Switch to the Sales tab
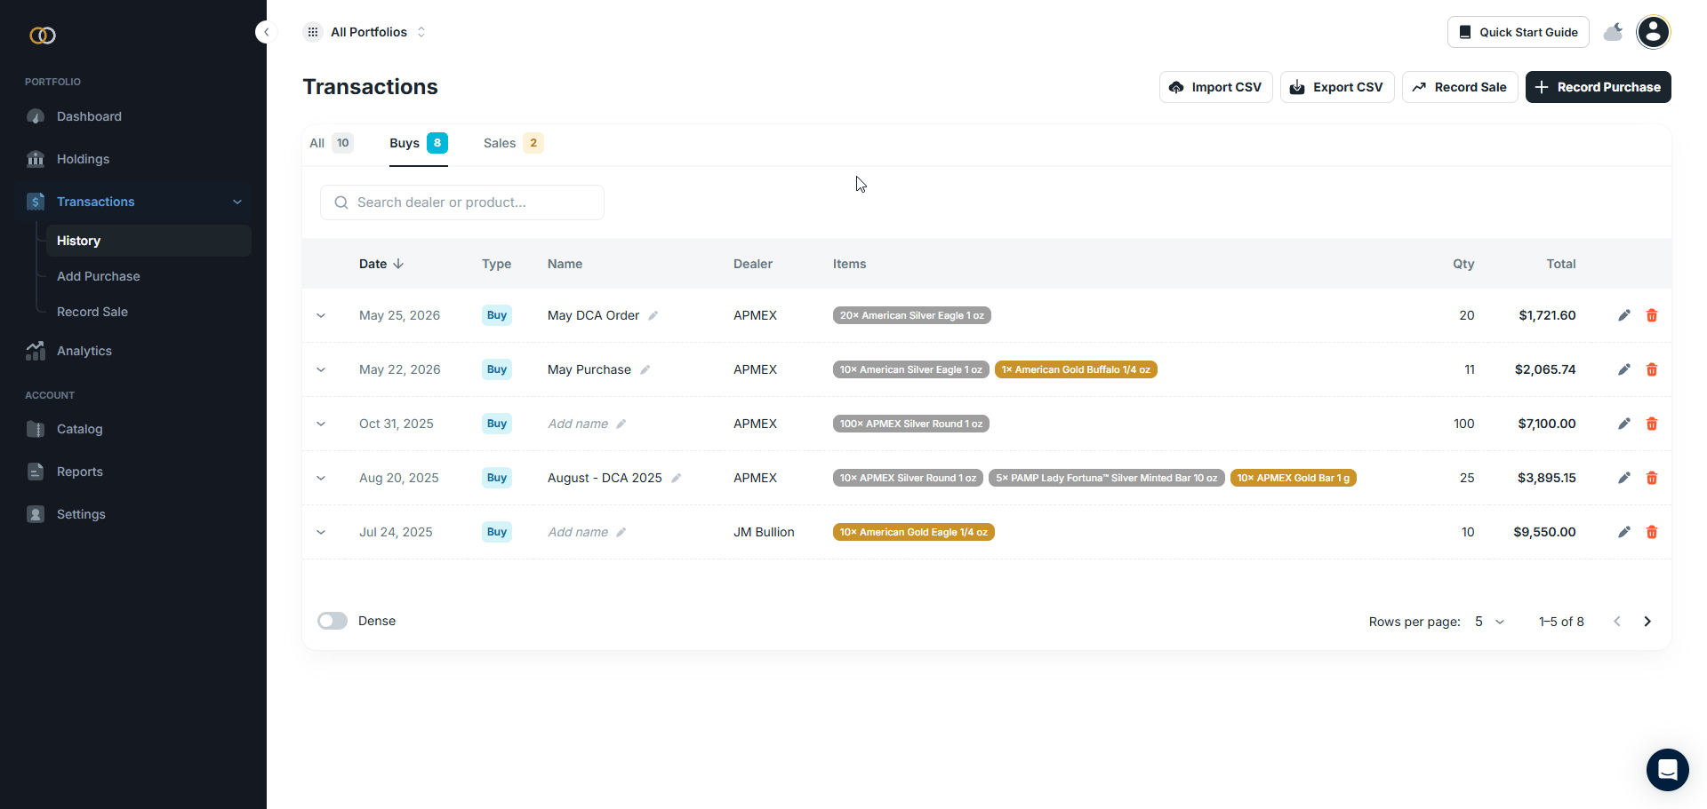 513,143
